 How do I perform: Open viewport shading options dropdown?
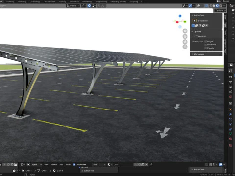coord(224,6)
